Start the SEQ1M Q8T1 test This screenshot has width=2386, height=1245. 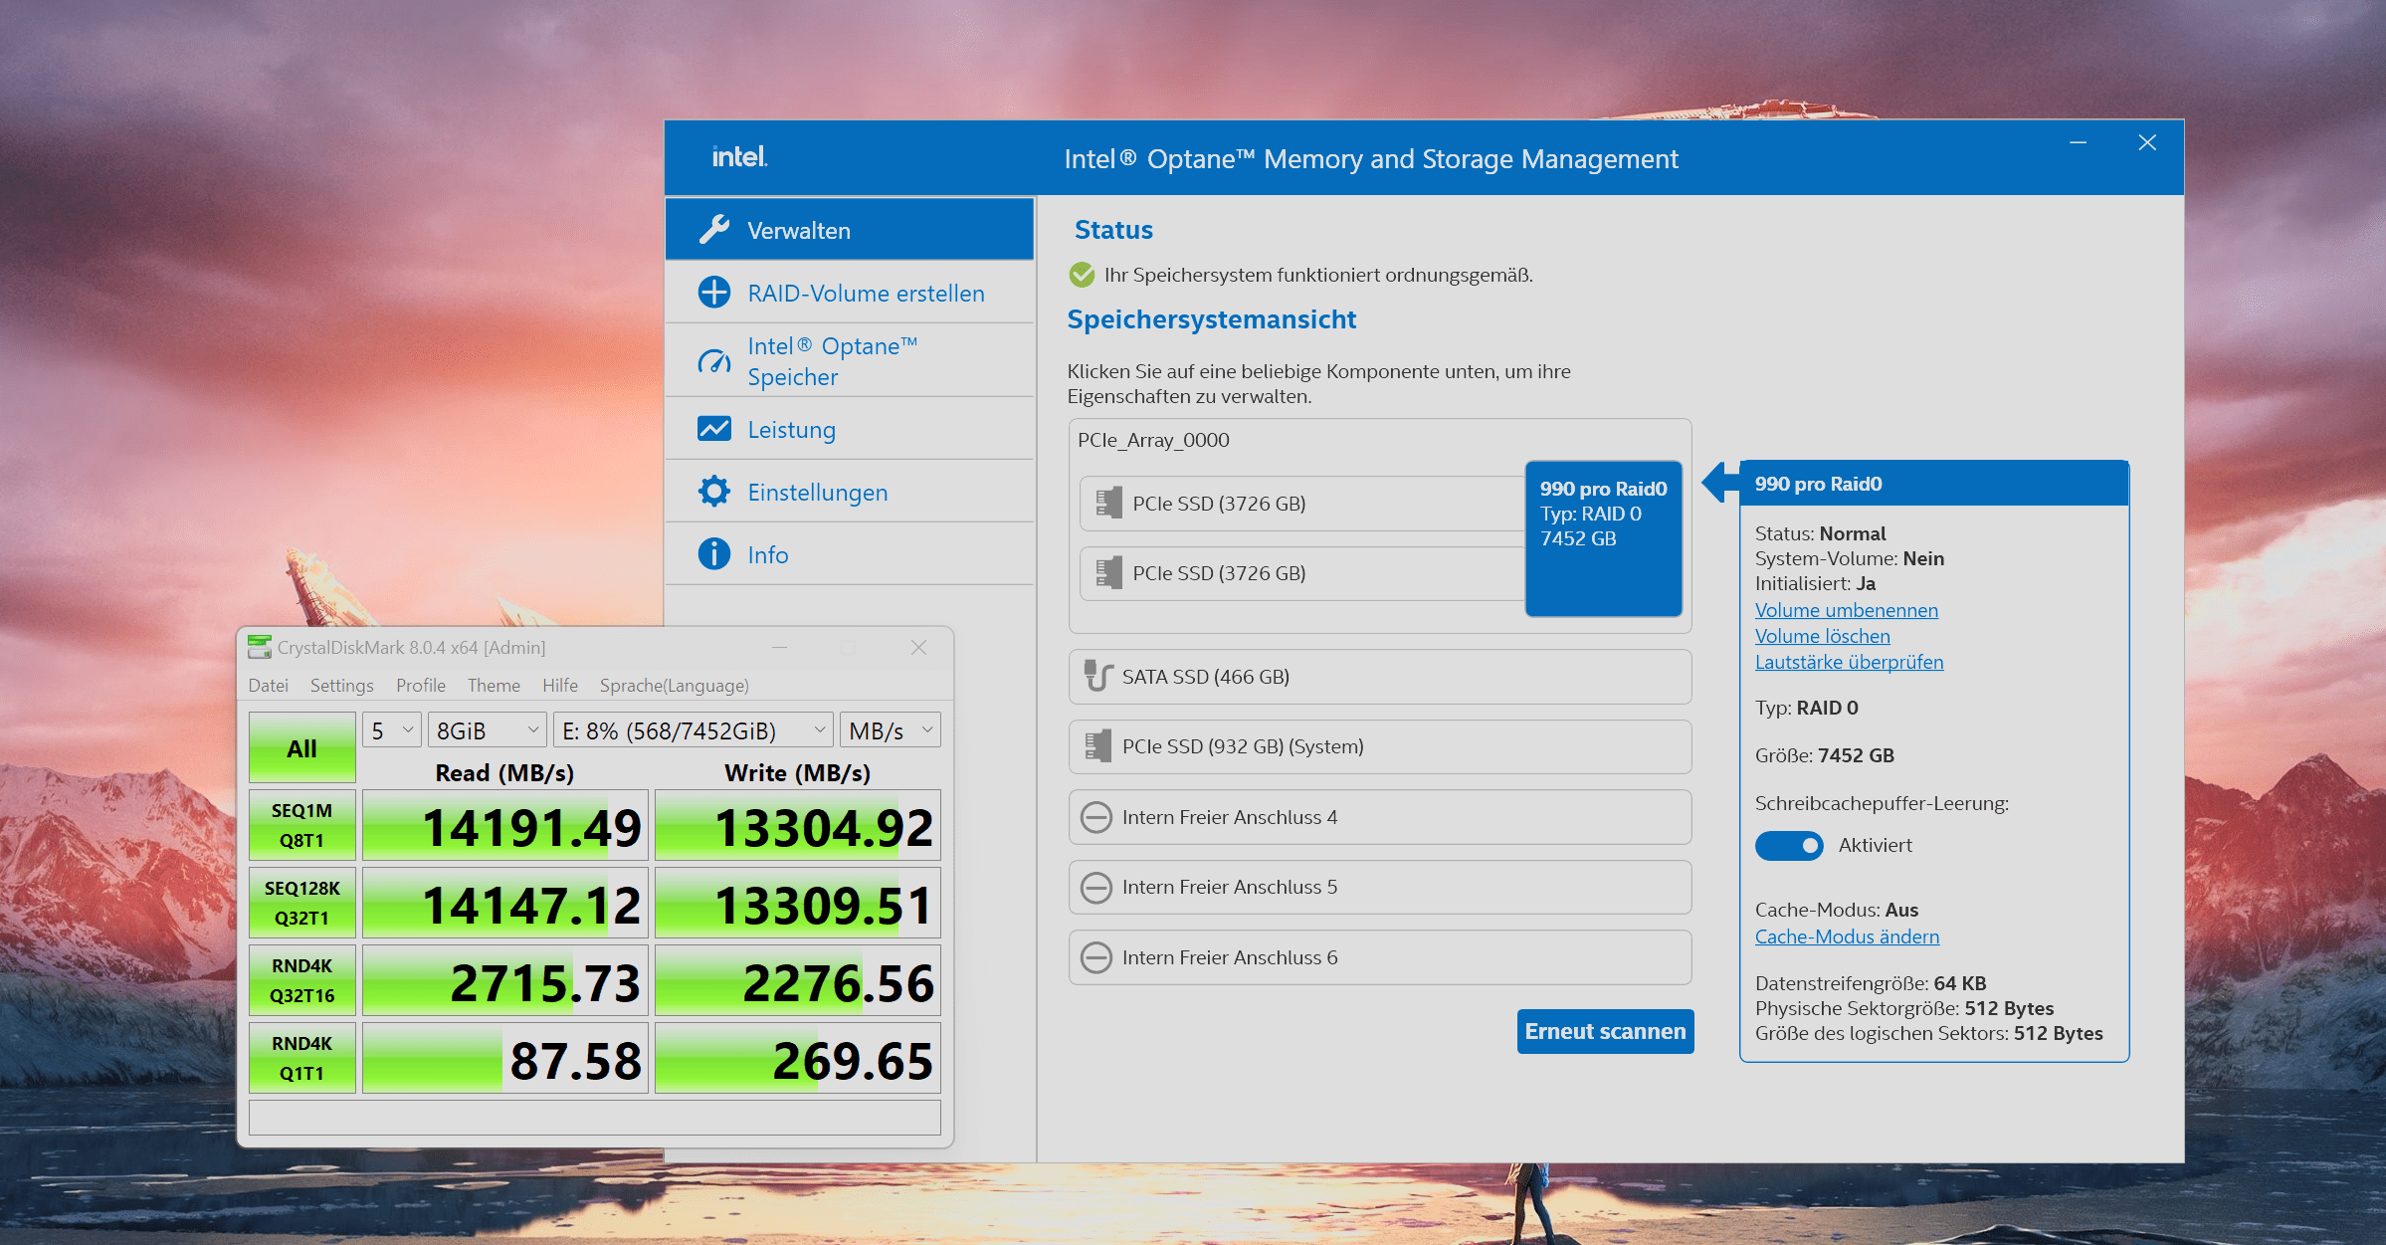click(302, 825)
